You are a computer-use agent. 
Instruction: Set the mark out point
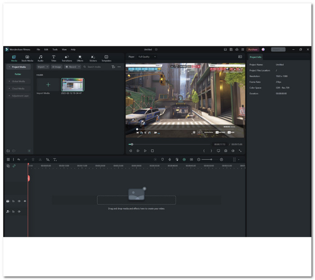[211, 151]
